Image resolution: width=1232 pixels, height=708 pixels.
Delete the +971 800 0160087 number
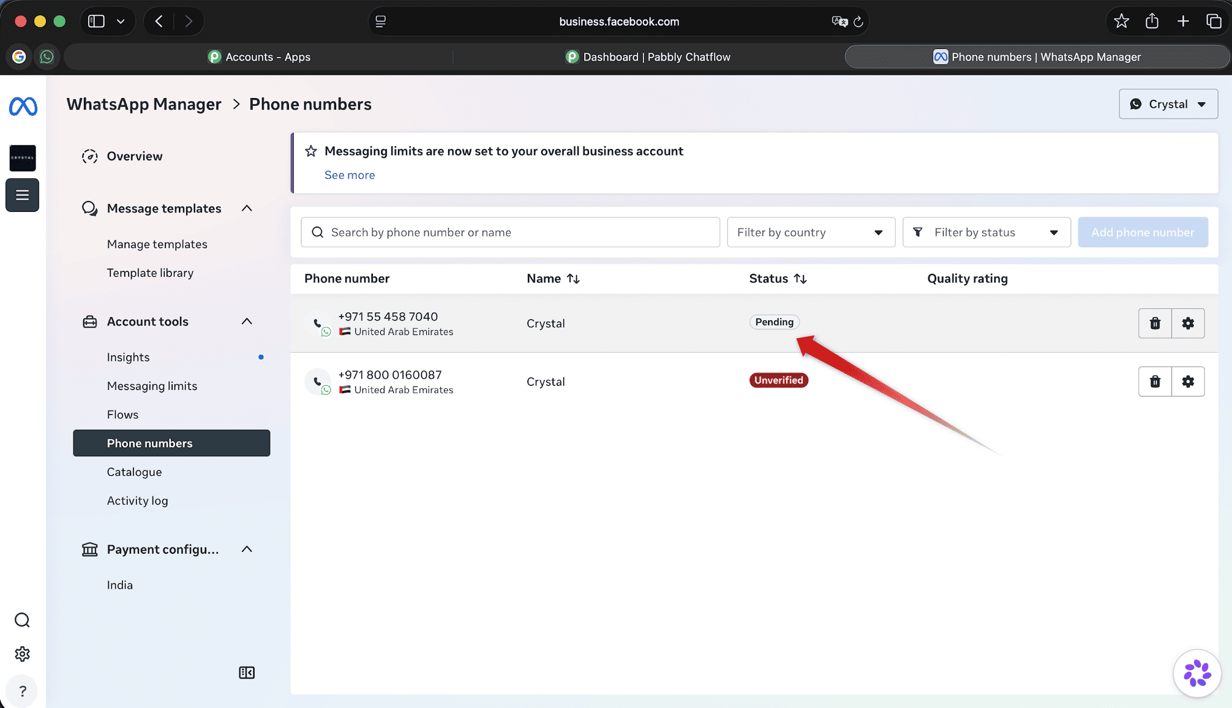coord(1155,382)
